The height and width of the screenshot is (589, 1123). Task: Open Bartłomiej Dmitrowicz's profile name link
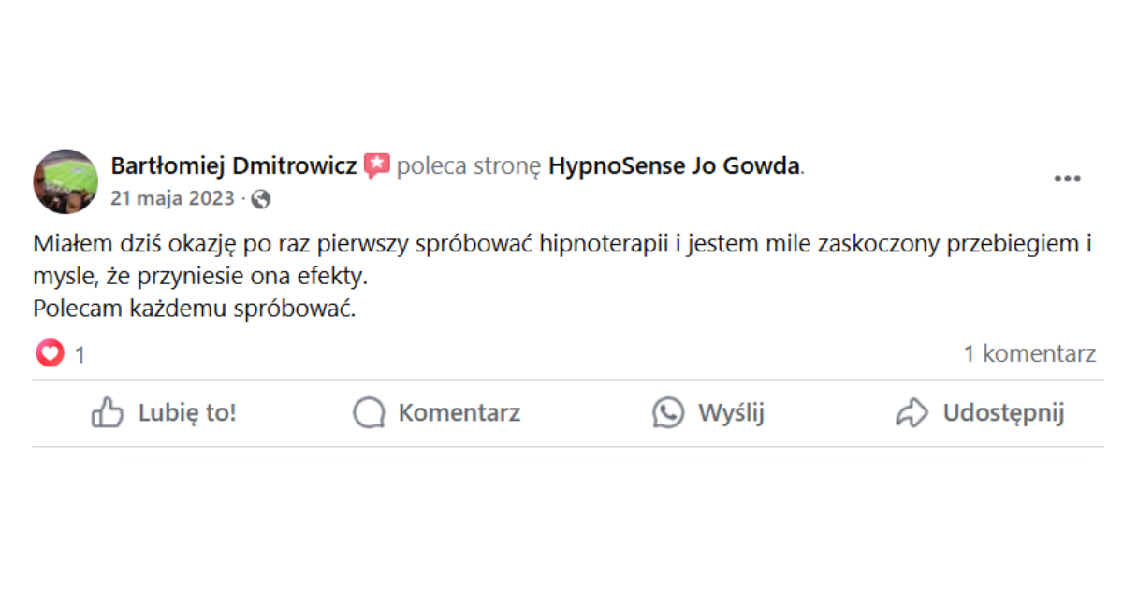(234, 166)
